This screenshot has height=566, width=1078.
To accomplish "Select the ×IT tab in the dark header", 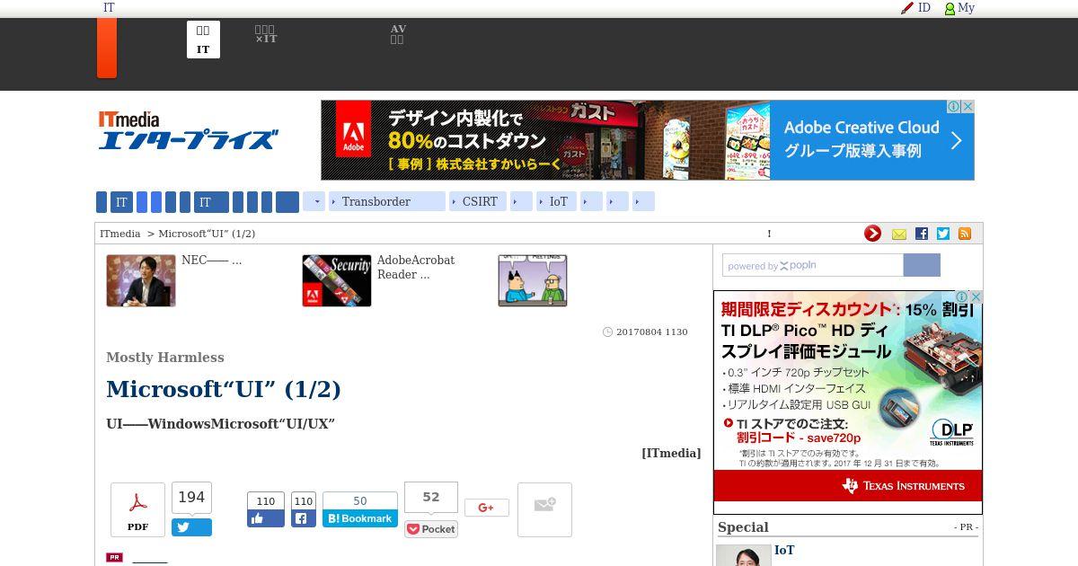I will click(266, 35).
